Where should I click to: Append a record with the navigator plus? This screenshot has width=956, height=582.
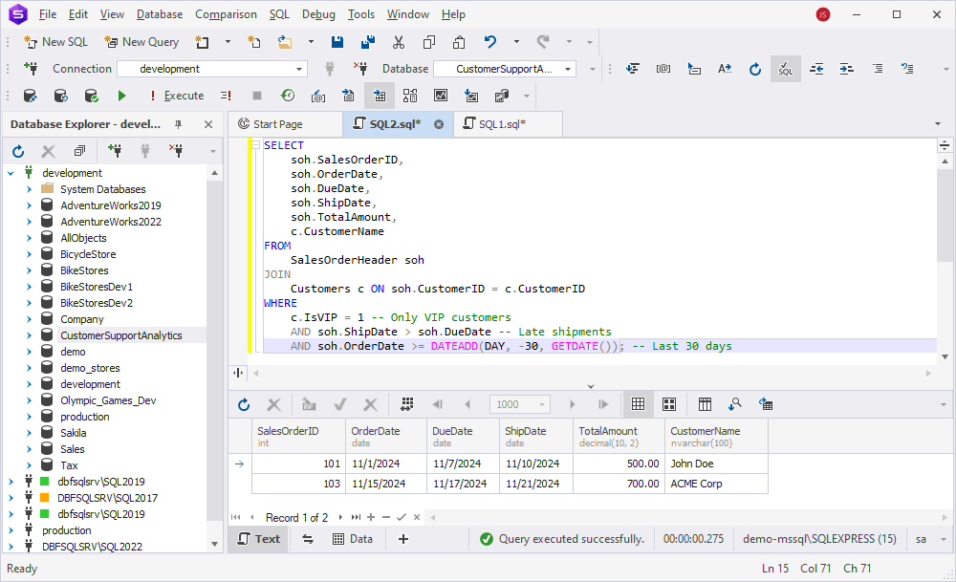point(371,517)
